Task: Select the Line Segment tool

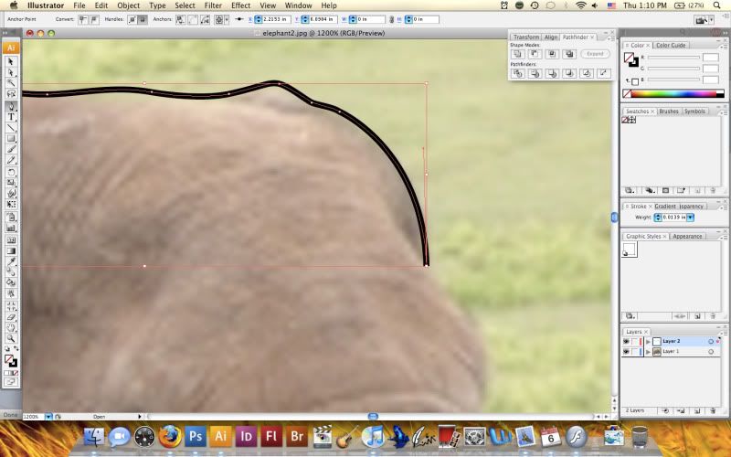Action: (11, 127)
